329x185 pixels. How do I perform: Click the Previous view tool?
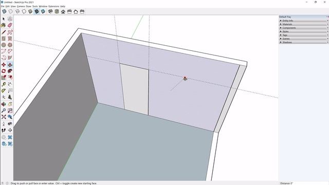coord(10,117)
